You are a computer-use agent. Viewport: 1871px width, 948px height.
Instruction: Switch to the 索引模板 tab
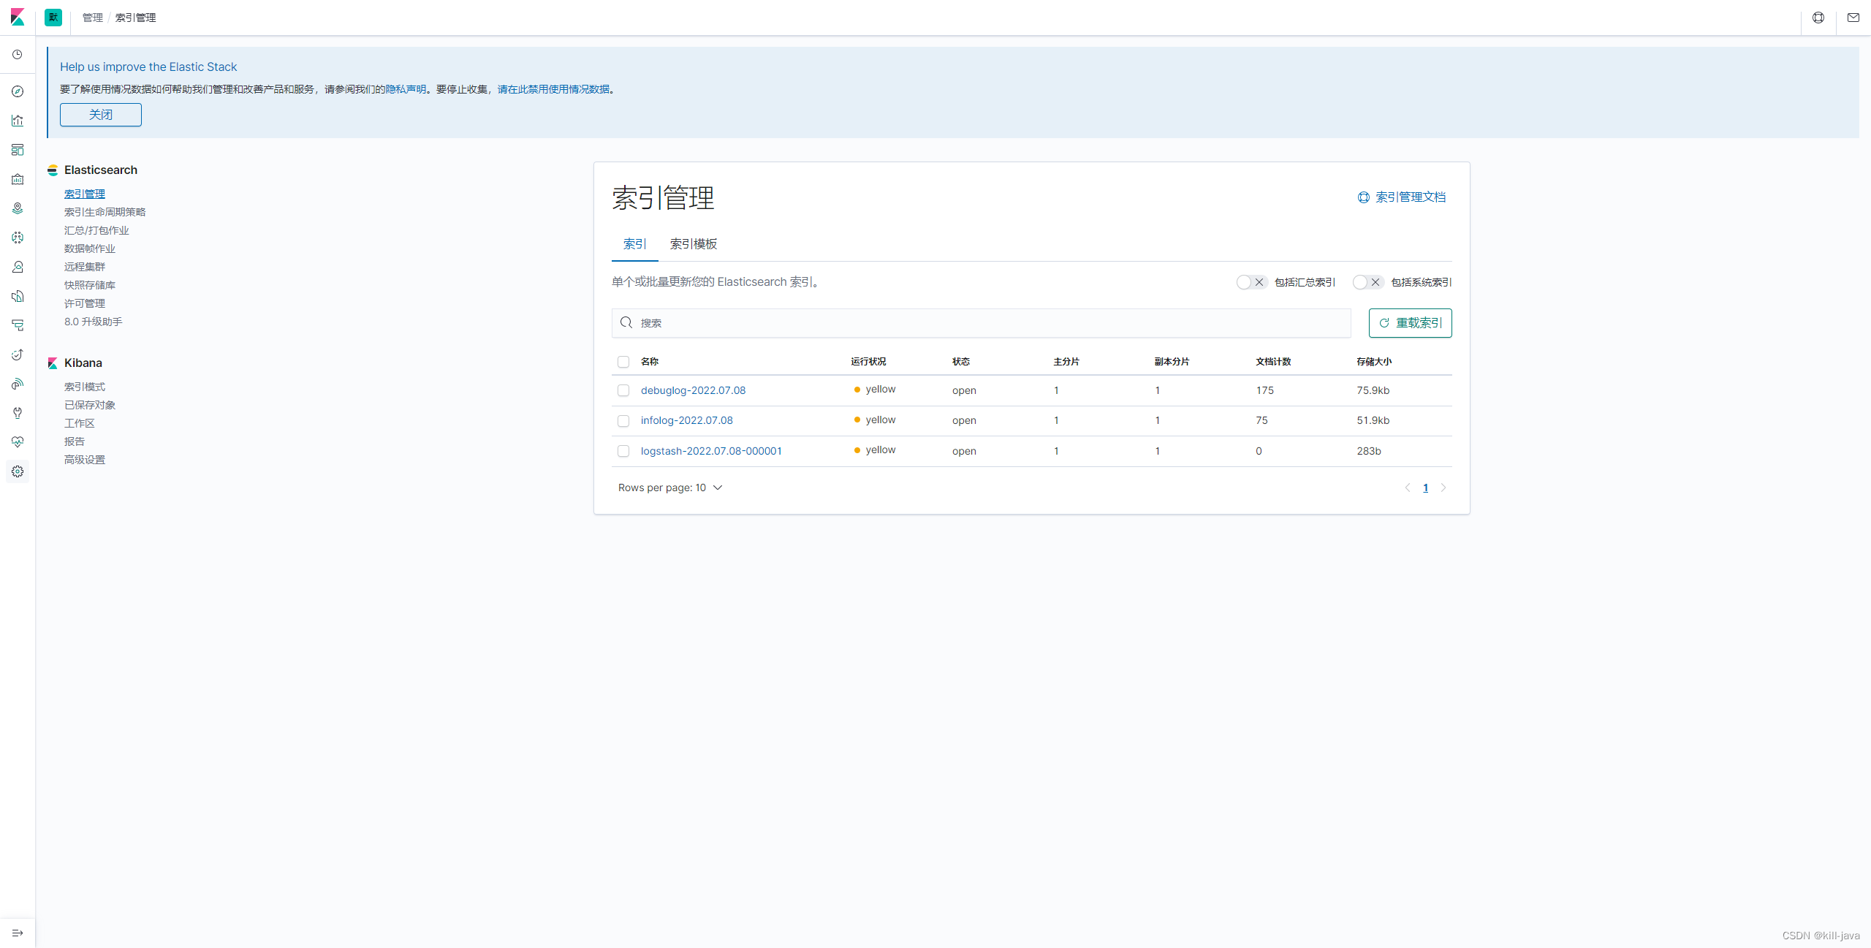[x=694, y=244]
